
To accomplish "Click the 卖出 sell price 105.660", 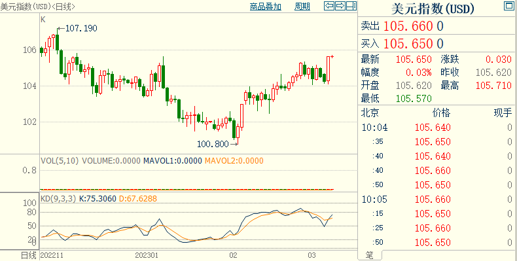I will click(x=408, y=26).
